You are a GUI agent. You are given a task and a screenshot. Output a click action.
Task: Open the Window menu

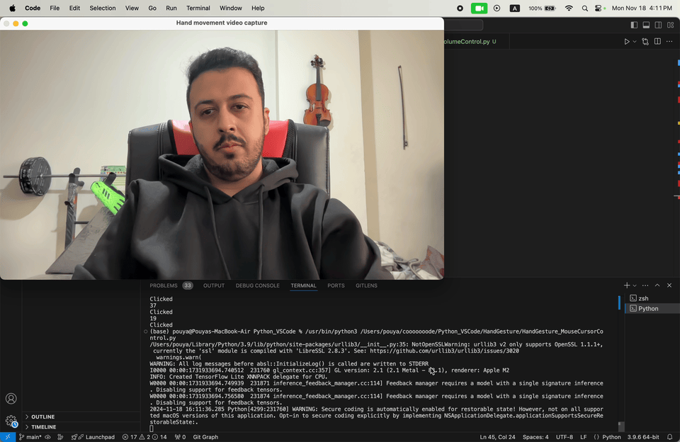231,8
